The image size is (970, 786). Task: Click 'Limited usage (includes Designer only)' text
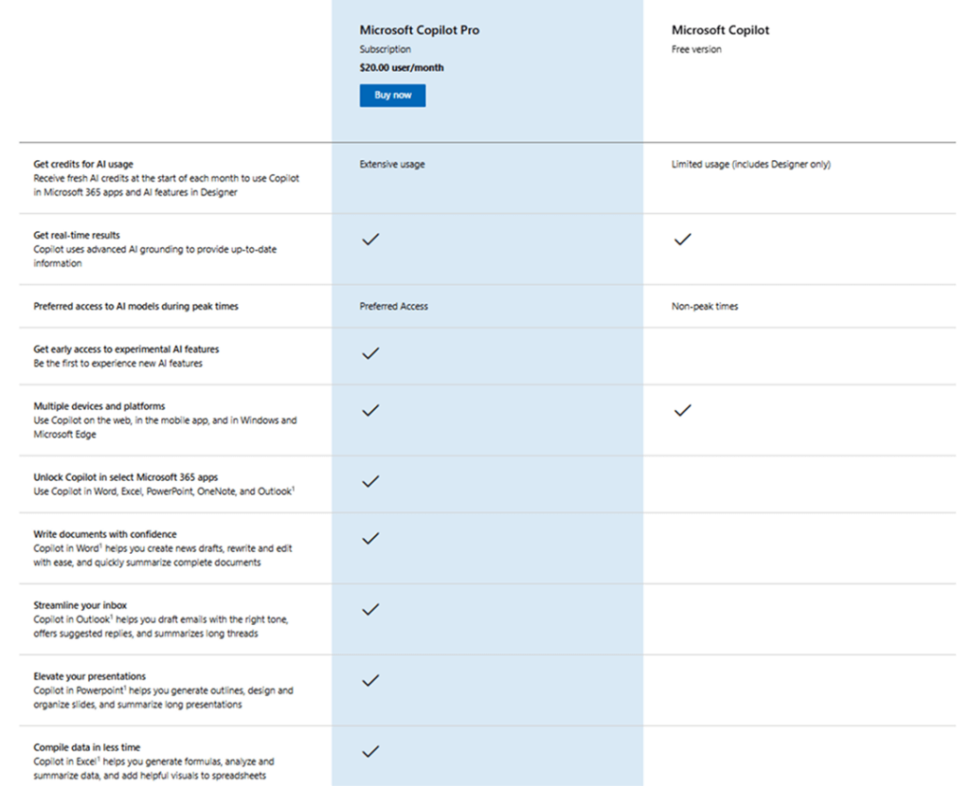tap(750, 164)
